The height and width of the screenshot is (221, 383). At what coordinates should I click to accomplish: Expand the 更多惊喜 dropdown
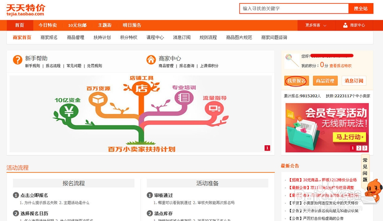(316, 25)
